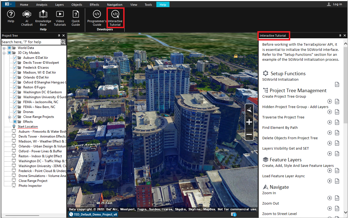Select the Photo Inspector item
Screen dimensions: 348x218
point(30,186)
